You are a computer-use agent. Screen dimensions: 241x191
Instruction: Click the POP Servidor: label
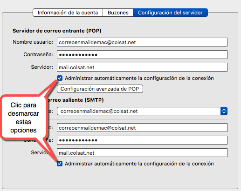click(42, 67)
